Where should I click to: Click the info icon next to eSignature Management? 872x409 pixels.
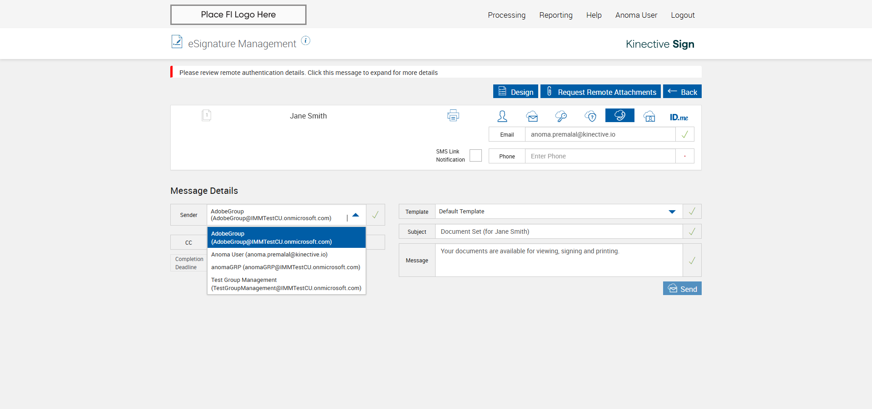click(306, 41)
